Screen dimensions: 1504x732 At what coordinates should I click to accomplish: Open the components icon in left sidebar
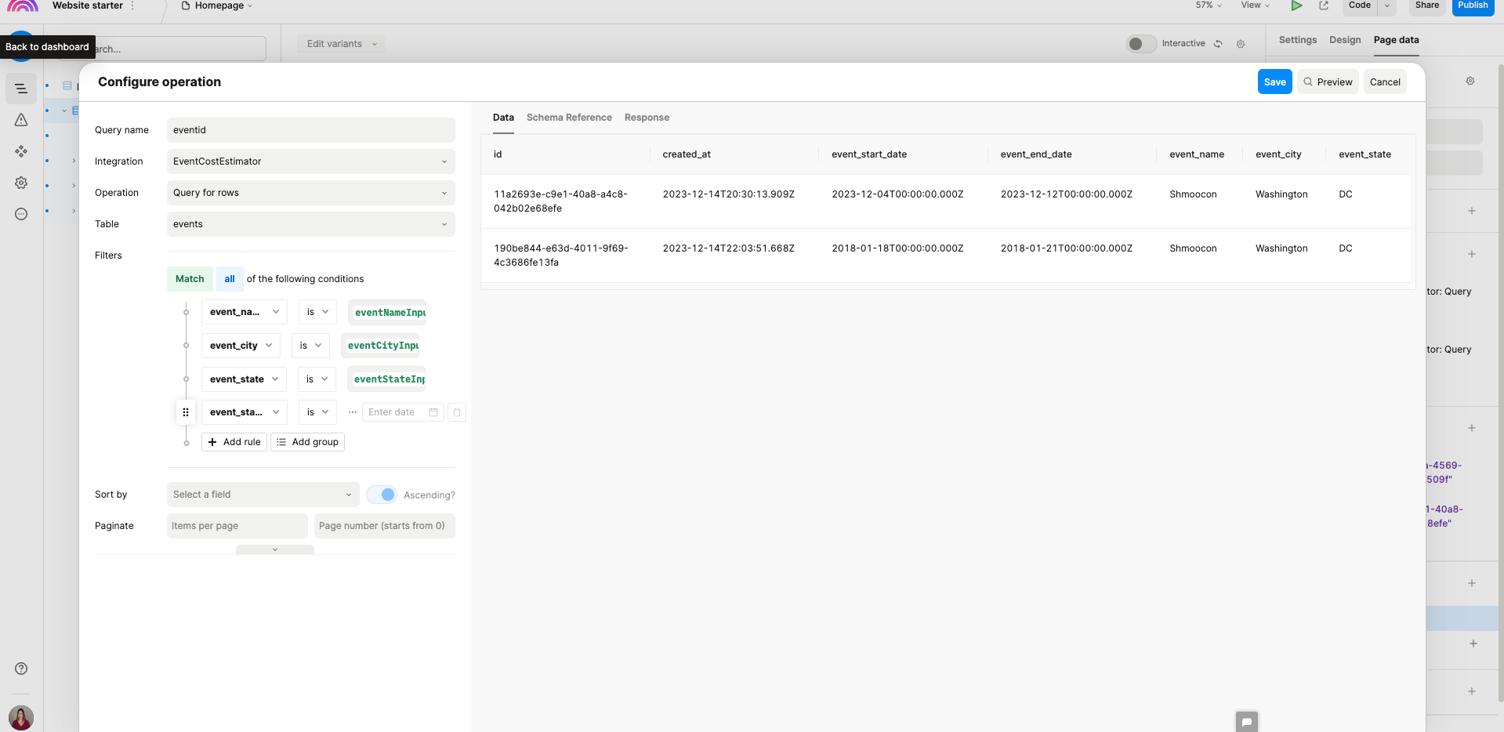pos(21,151)
